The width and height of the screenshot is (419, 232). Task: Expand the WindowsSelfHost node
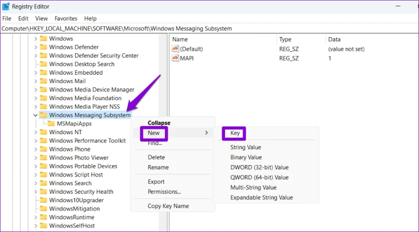36,226
